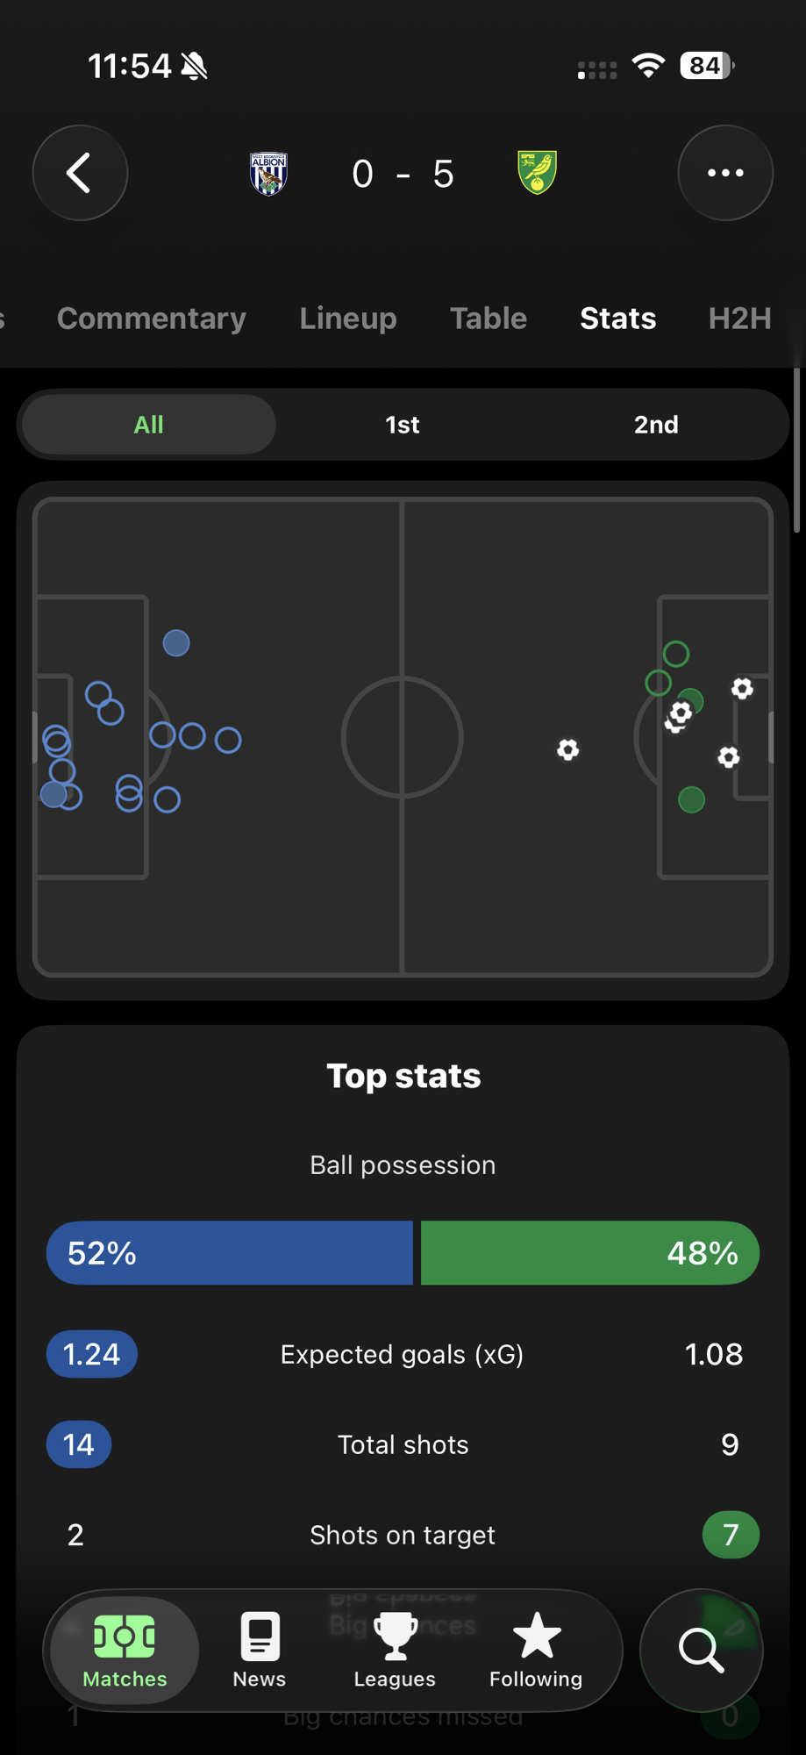Select the All period filter
The image size is (806, 1755).
(149, 425)
